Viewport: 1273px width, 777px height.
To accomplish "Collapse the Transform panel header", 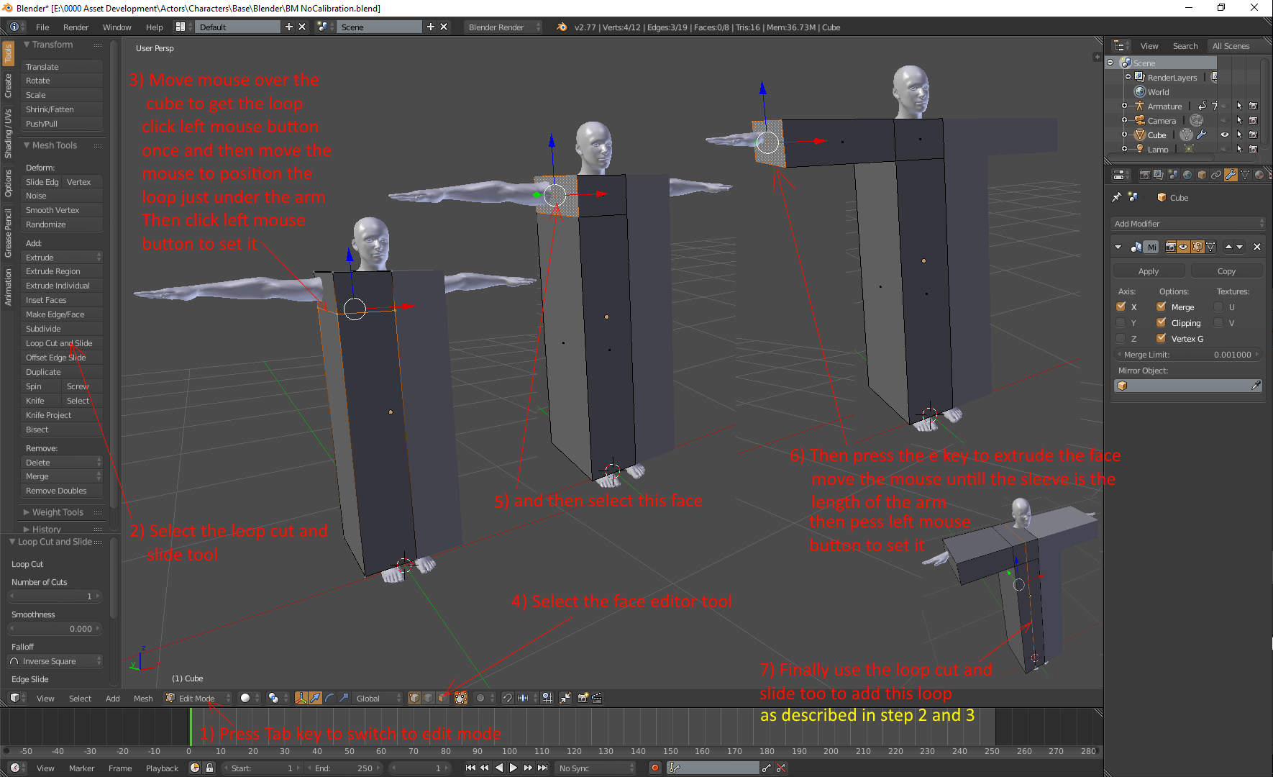I will pos(53,45).
